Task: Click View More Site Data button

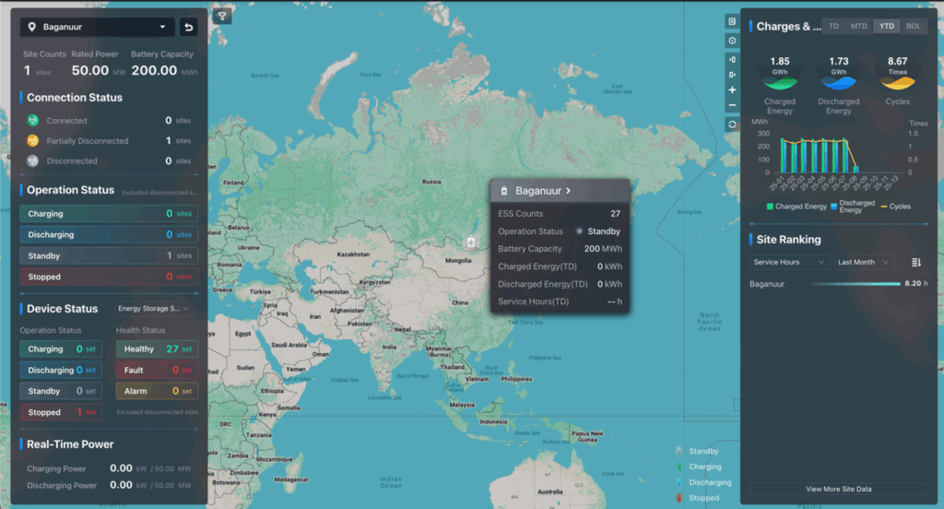Action: pyautogui.click(x=838, y=489)
